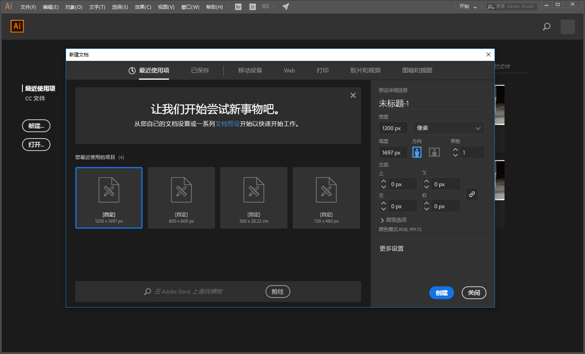Screen dimensions: 585x354
Task: Click 新建... button on start screen
Action: click(x=36, y=126)
